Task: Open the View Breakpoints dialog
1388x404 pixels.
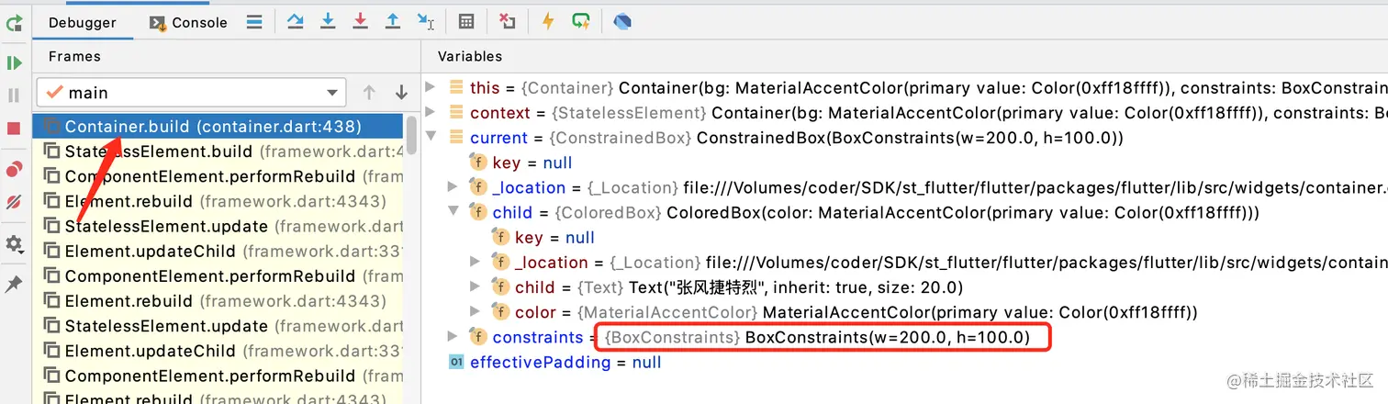Action: click(14, 169)
